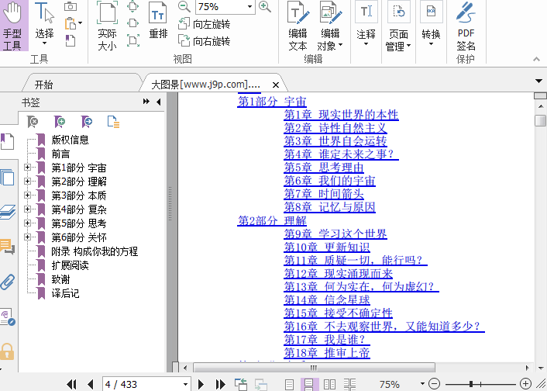Click the add new bookmark icon
Viewport: 547px width, 391px height.
pyautogui.click(x=60, y=122)
